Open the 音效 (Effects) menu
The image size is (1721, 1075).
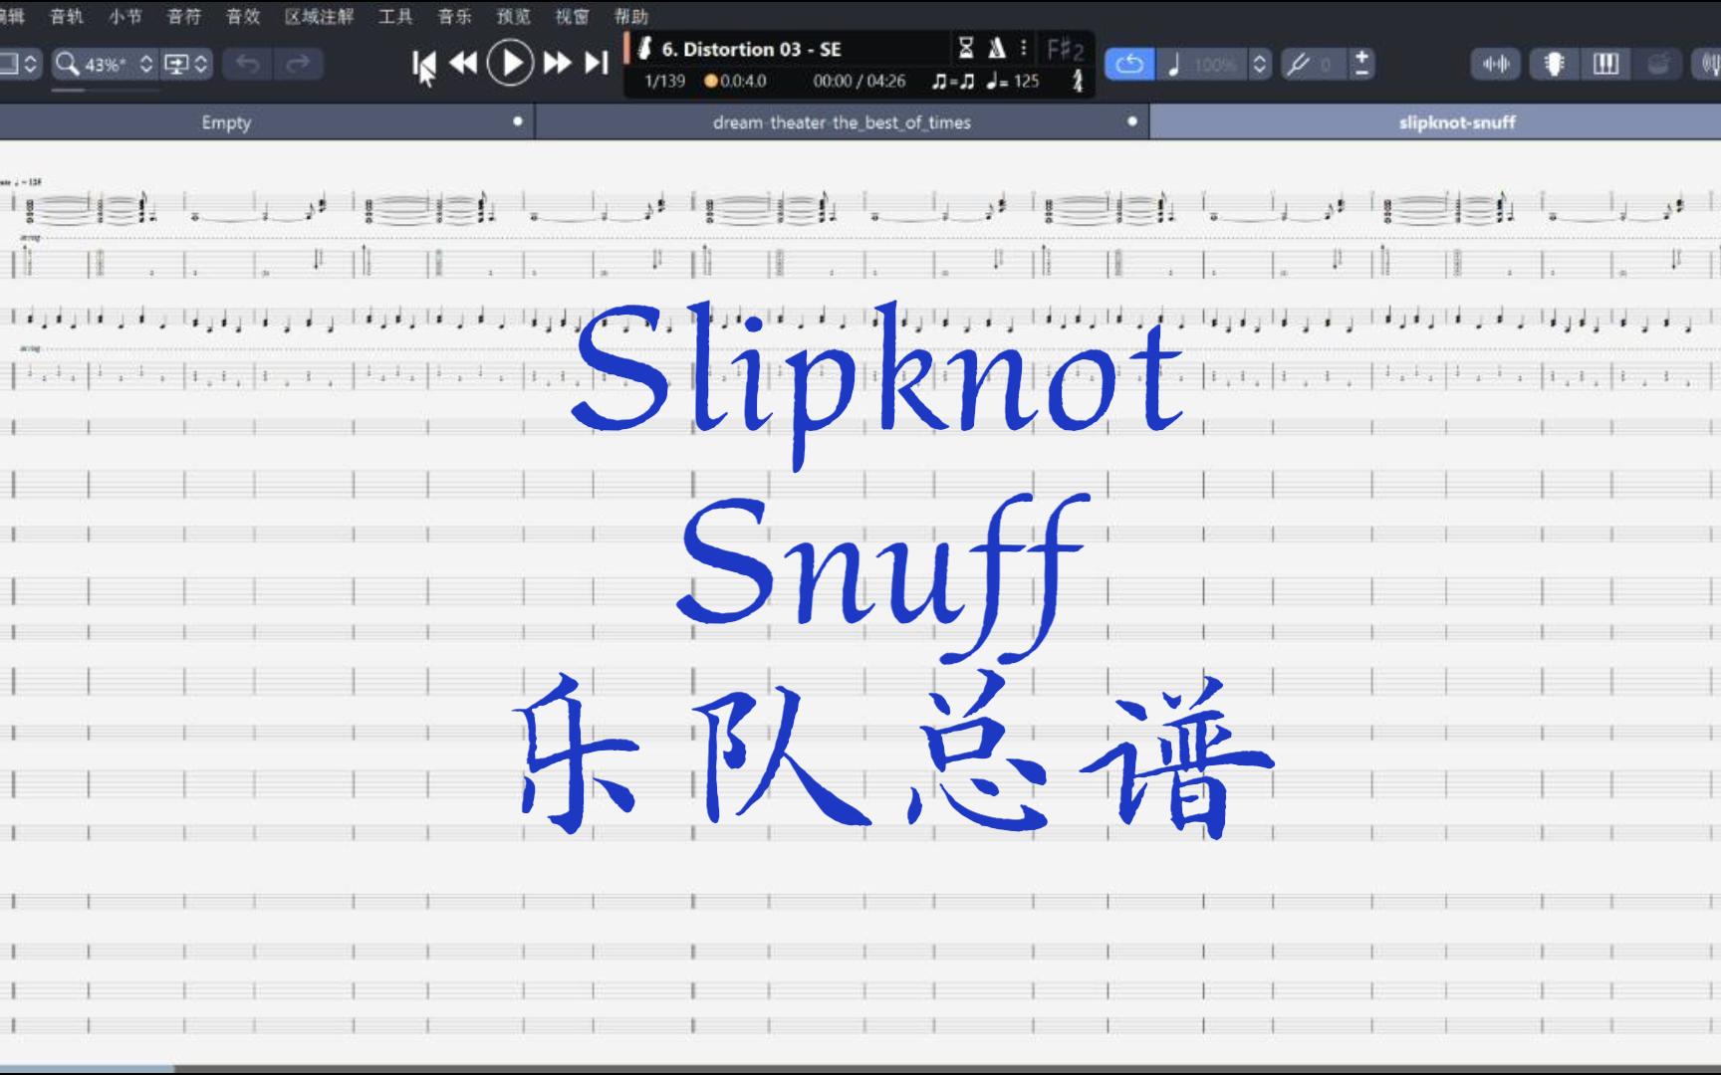coord(243,16)
